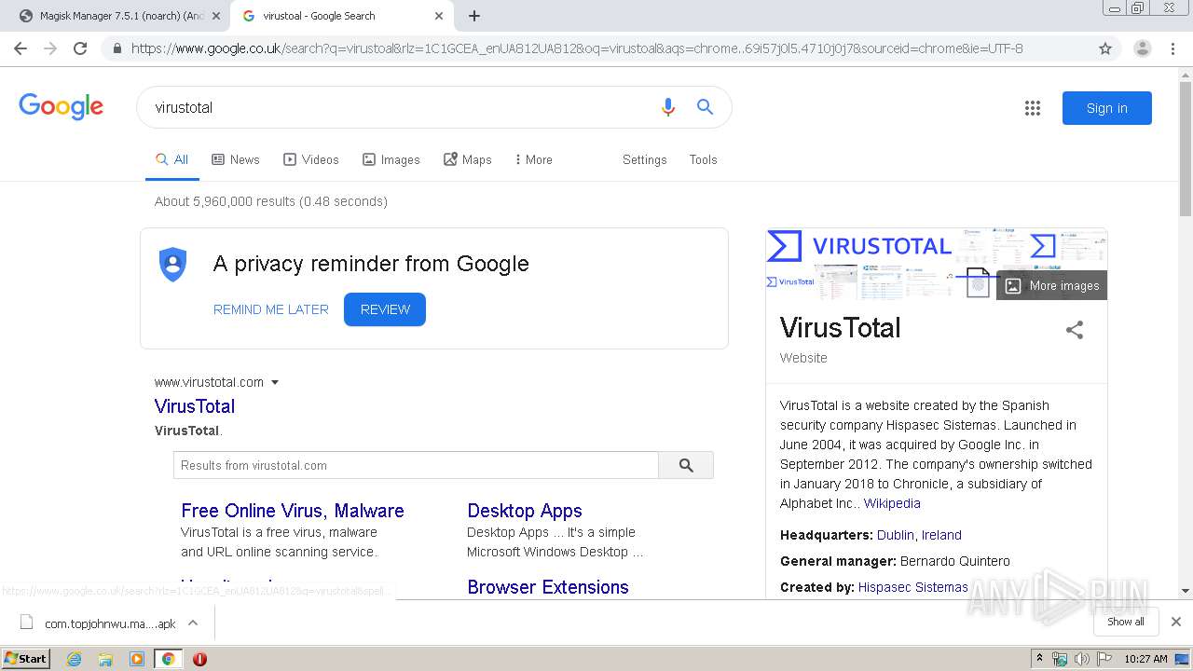Screen dimensions: 1193x671
Task: Open the Dublin headquarters link
Action: coord(896,535)
